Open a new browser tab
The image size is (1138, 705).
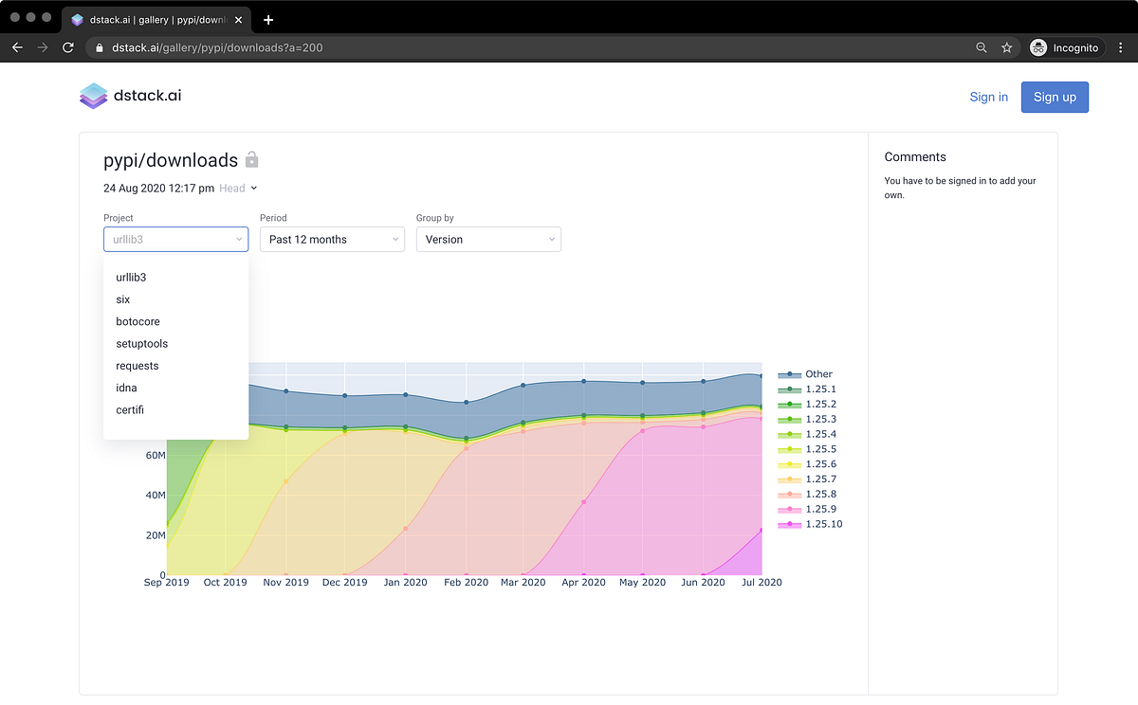pos(268,18)
